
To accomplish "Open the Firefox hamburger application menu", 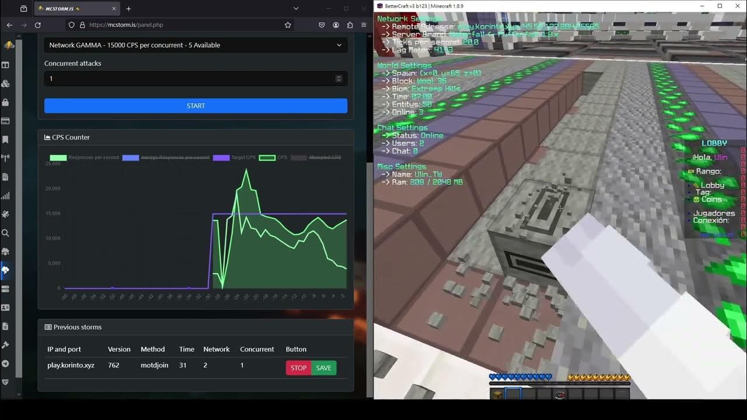I will point(364,25).
